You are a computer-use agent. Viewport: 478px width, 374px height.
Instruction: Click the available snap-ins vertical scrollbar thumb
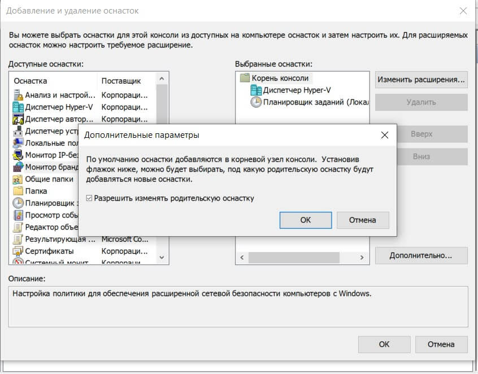click(162, 105)
